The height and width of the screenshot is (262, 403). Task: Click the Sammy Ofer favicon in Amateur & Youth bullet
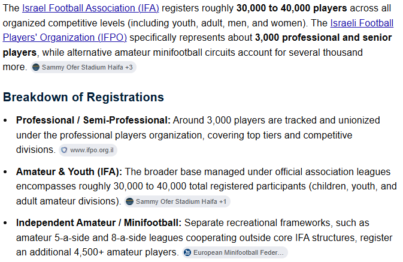point(129,201)
